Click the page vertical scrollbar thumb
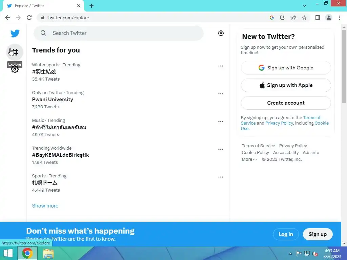The height and width of the screenshot is (260, 347). click(344, 66)
